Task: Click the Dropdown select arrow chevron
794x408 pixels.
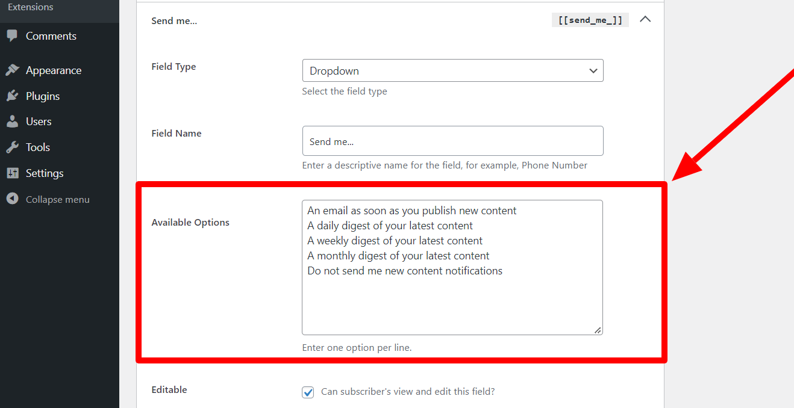Action: tap(593, 71)
